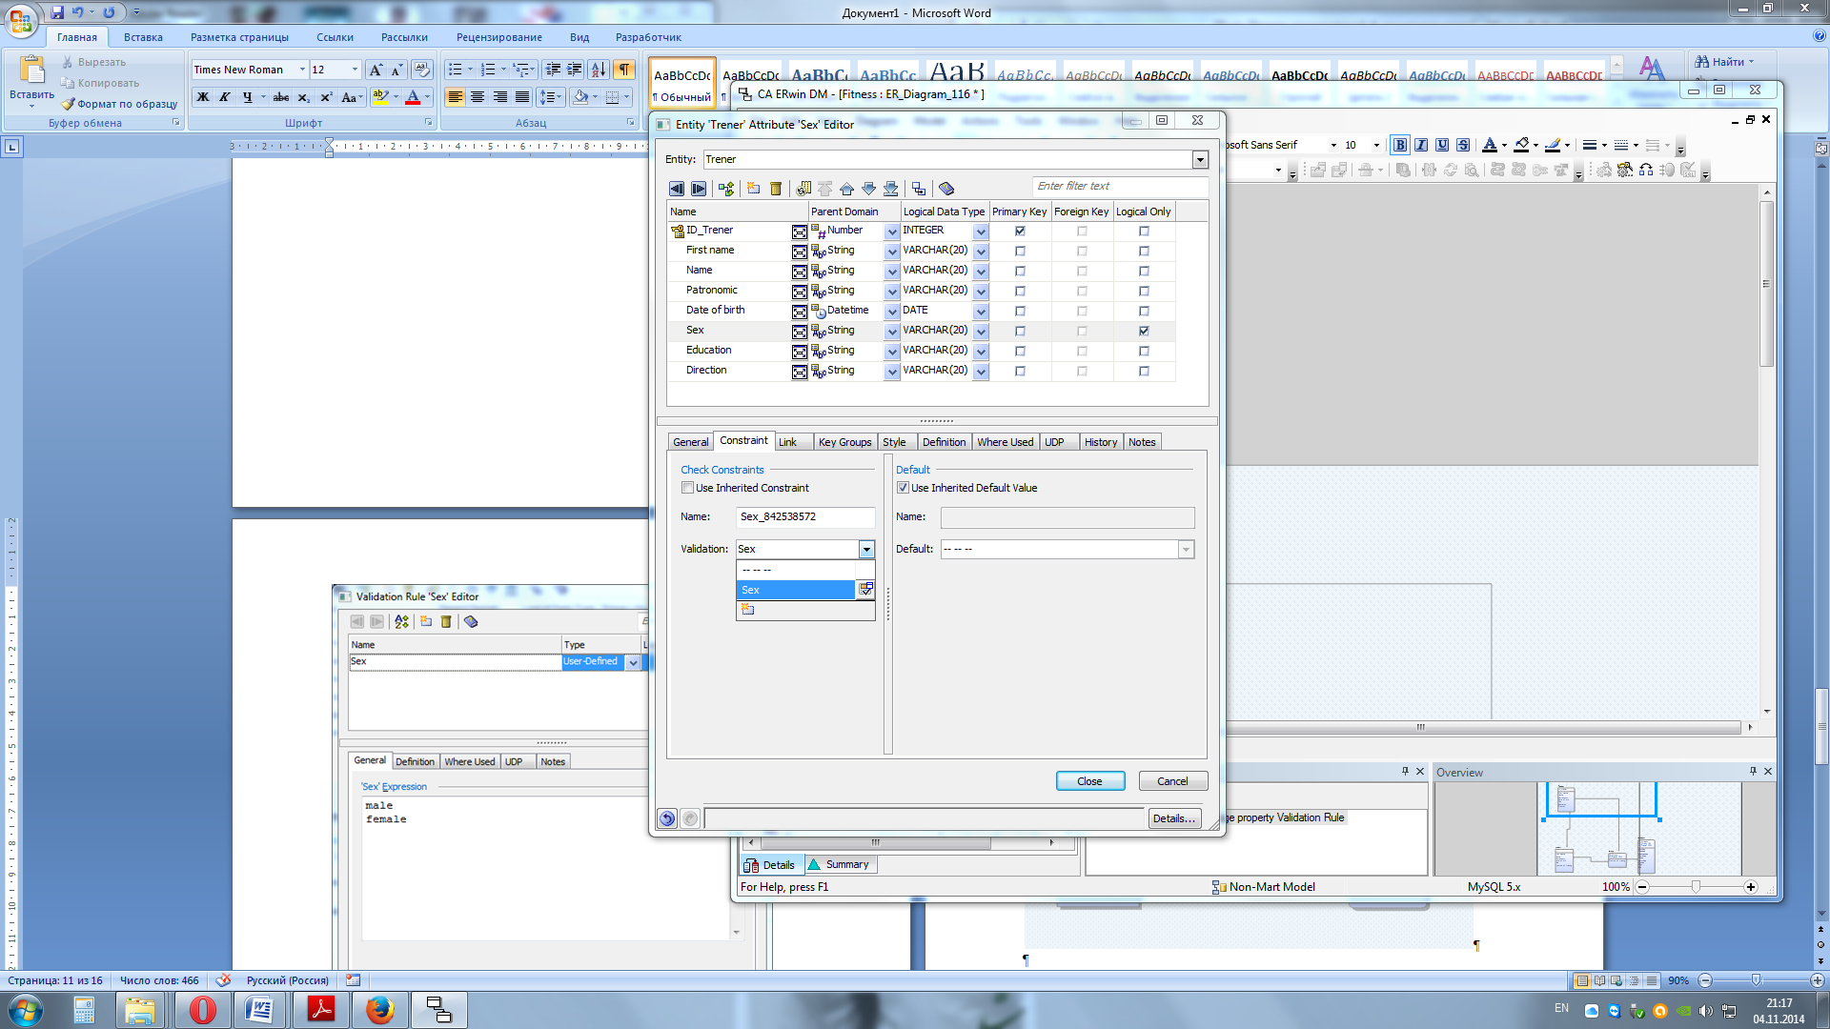
Task: Check Primary Key for First name row
Action: pyautogui.click(x=1020, y=251)
